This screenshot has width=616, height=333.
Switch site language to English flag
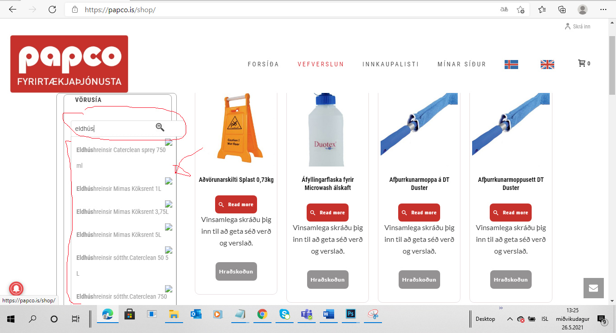547,64
